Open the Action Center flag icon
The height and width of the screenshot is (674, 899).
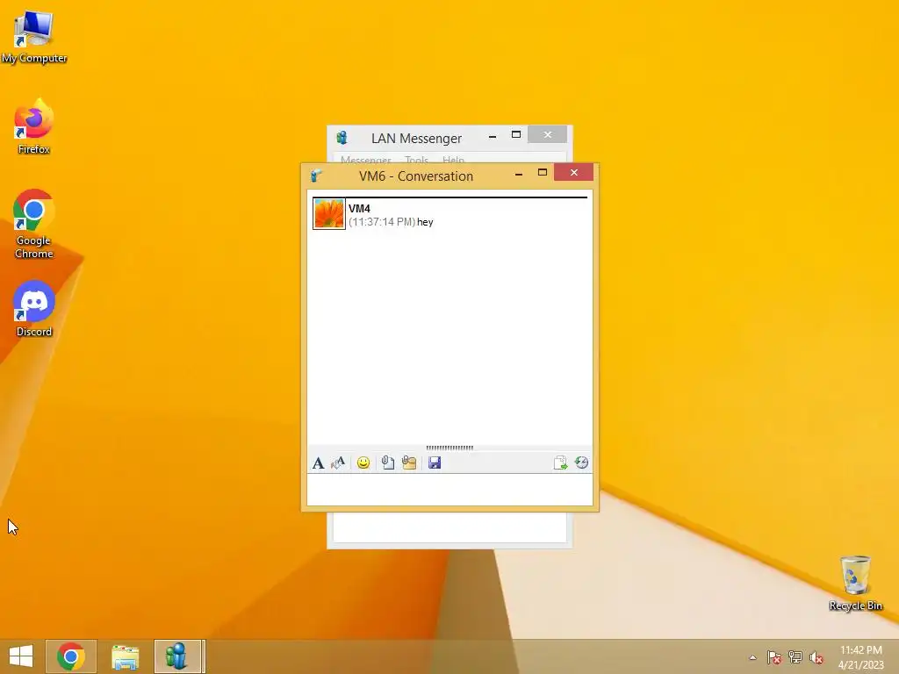tap(774, 657)
